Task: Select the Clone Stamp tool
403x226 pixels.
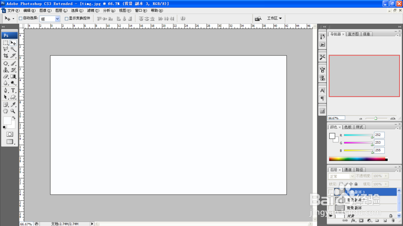Action: coord(6,70)
